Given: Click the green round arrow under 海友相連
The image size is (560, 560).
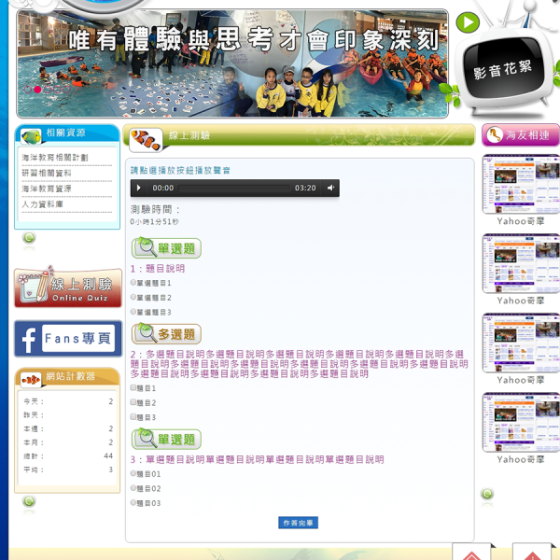Looking at the screenshot, I should (x=487, y=494).
